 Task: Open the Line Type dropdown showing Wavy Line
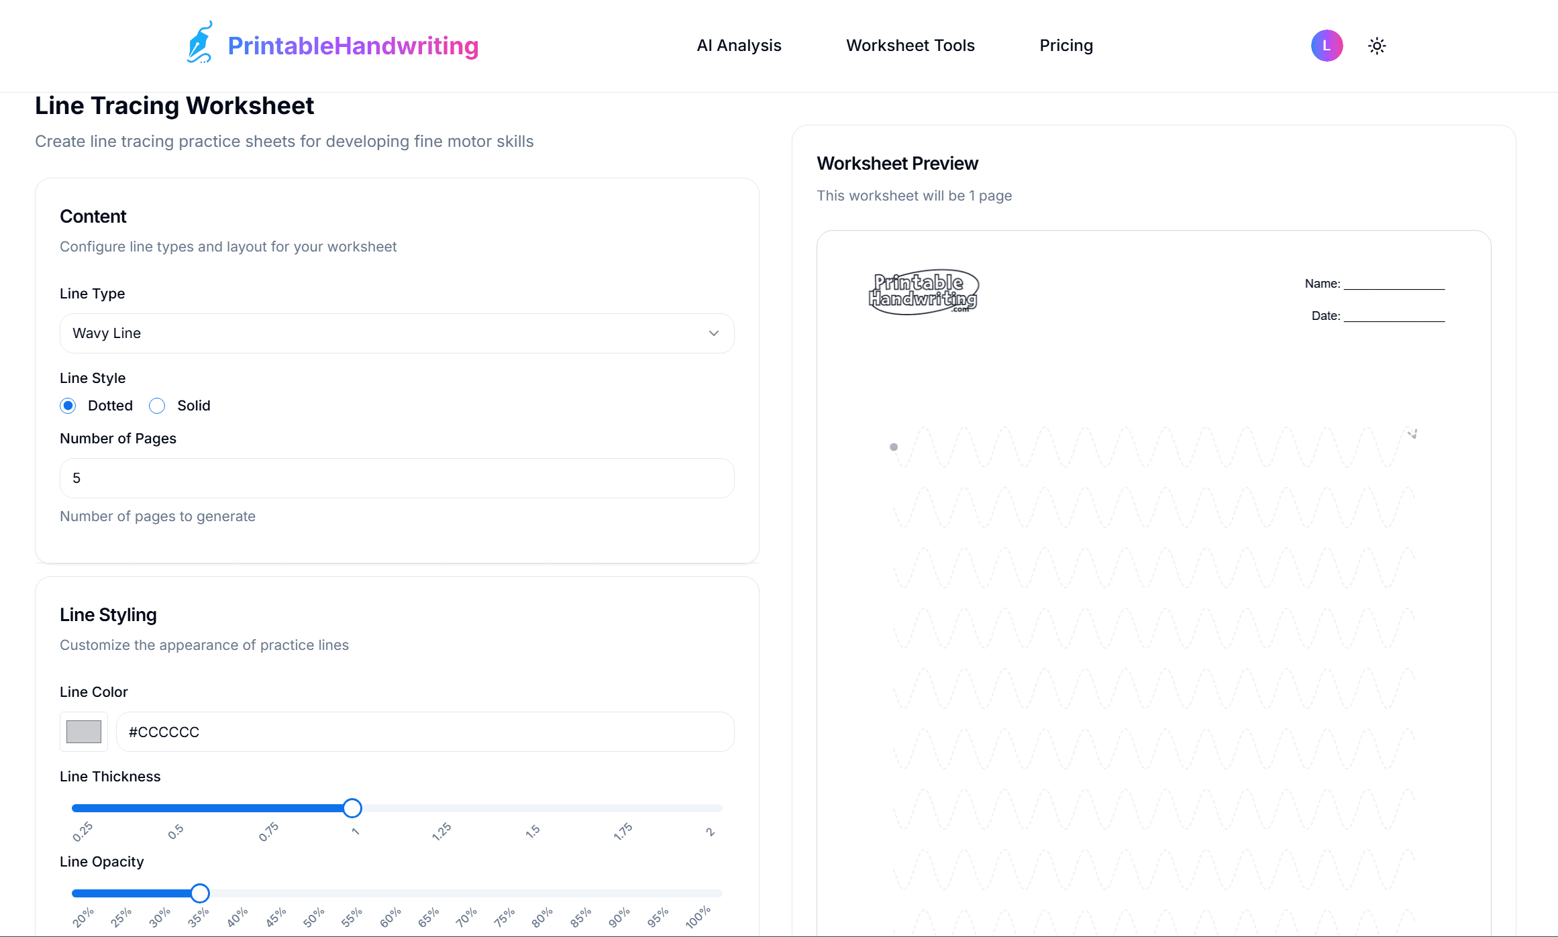pos(397,333)
